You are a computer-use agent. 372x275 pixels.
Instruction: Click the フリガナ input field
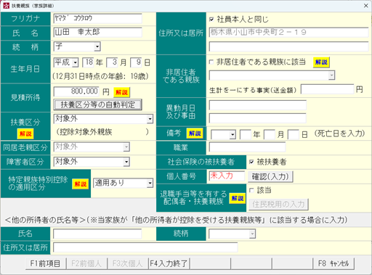tap(97, 18)
